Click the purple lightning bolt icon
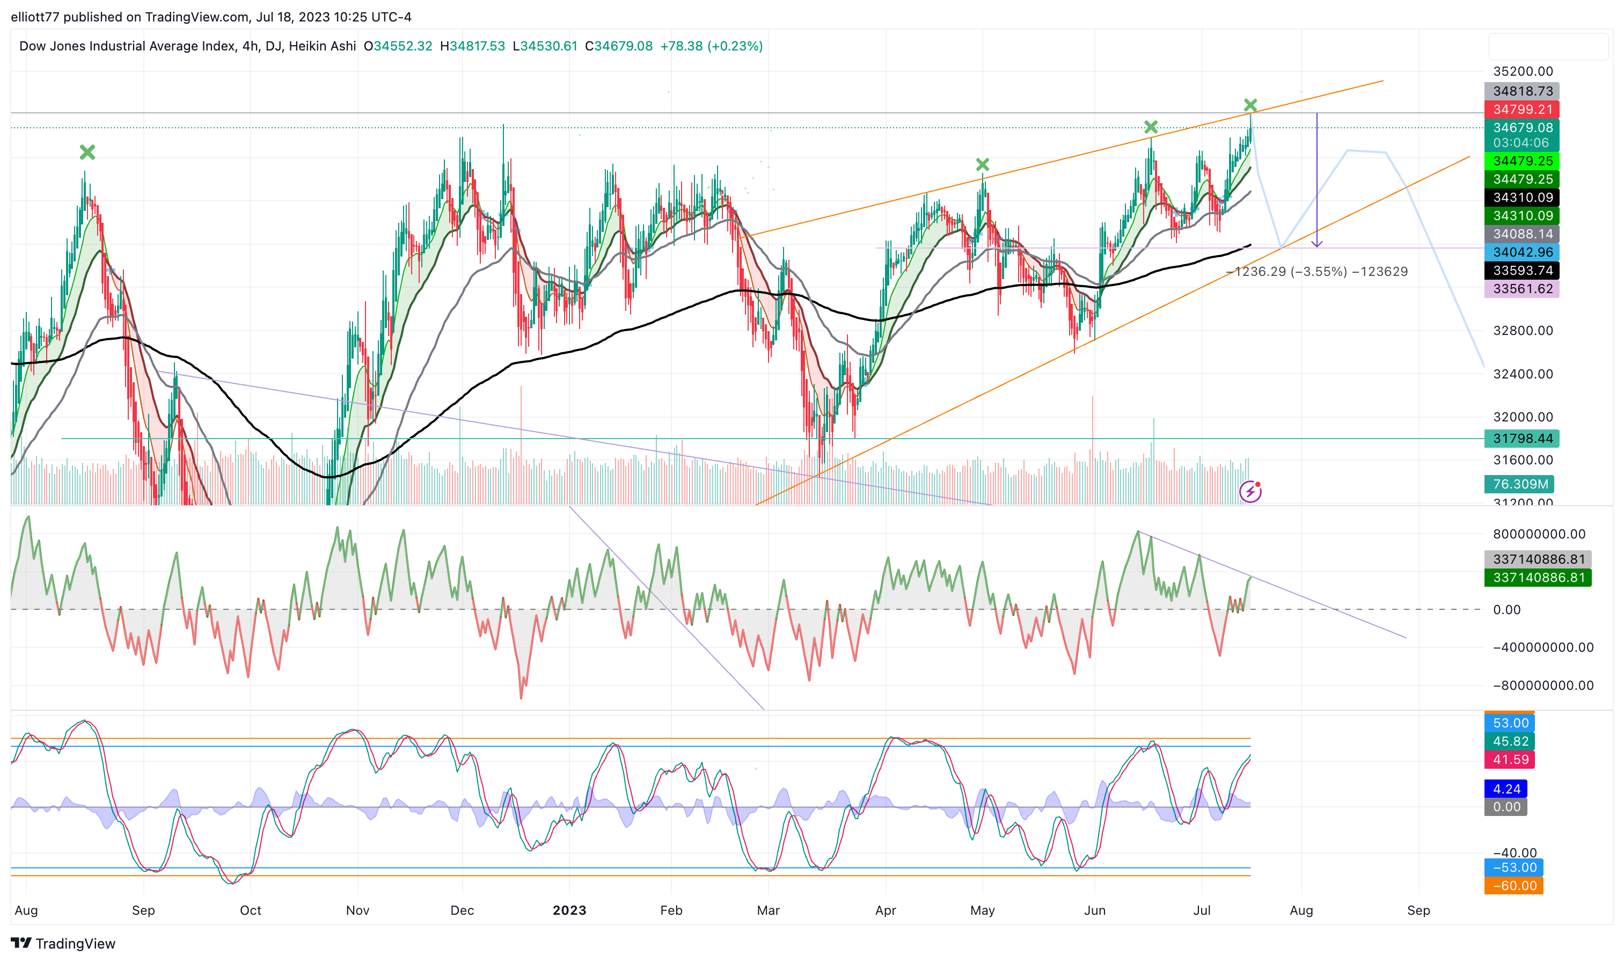 tap(1250, 491)
